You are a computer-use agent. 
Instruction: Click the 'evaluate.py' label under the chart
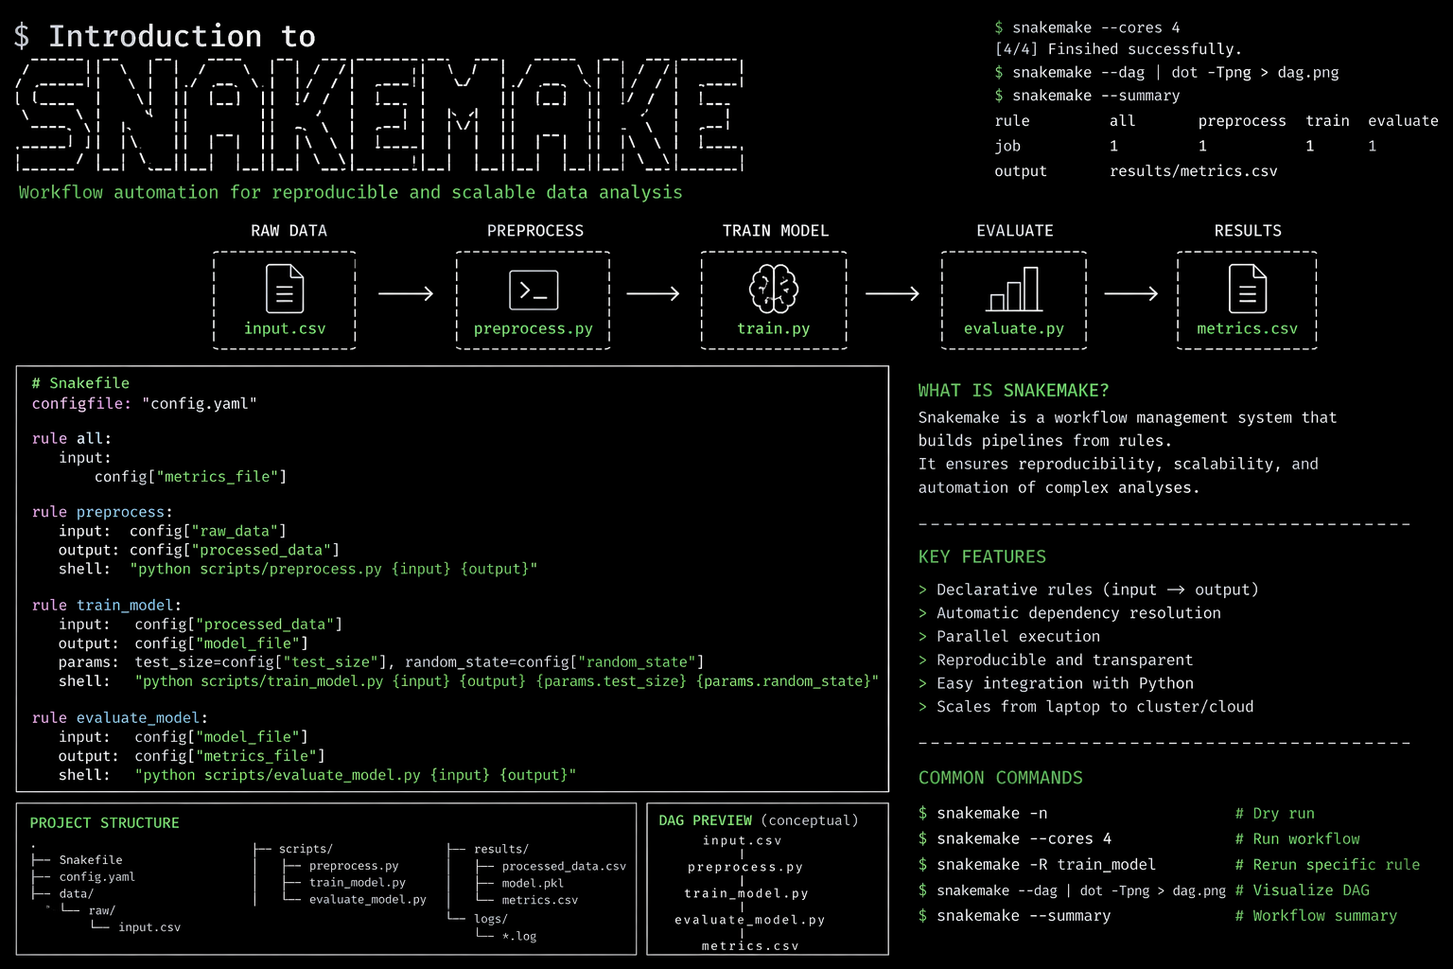[1014, 328]
